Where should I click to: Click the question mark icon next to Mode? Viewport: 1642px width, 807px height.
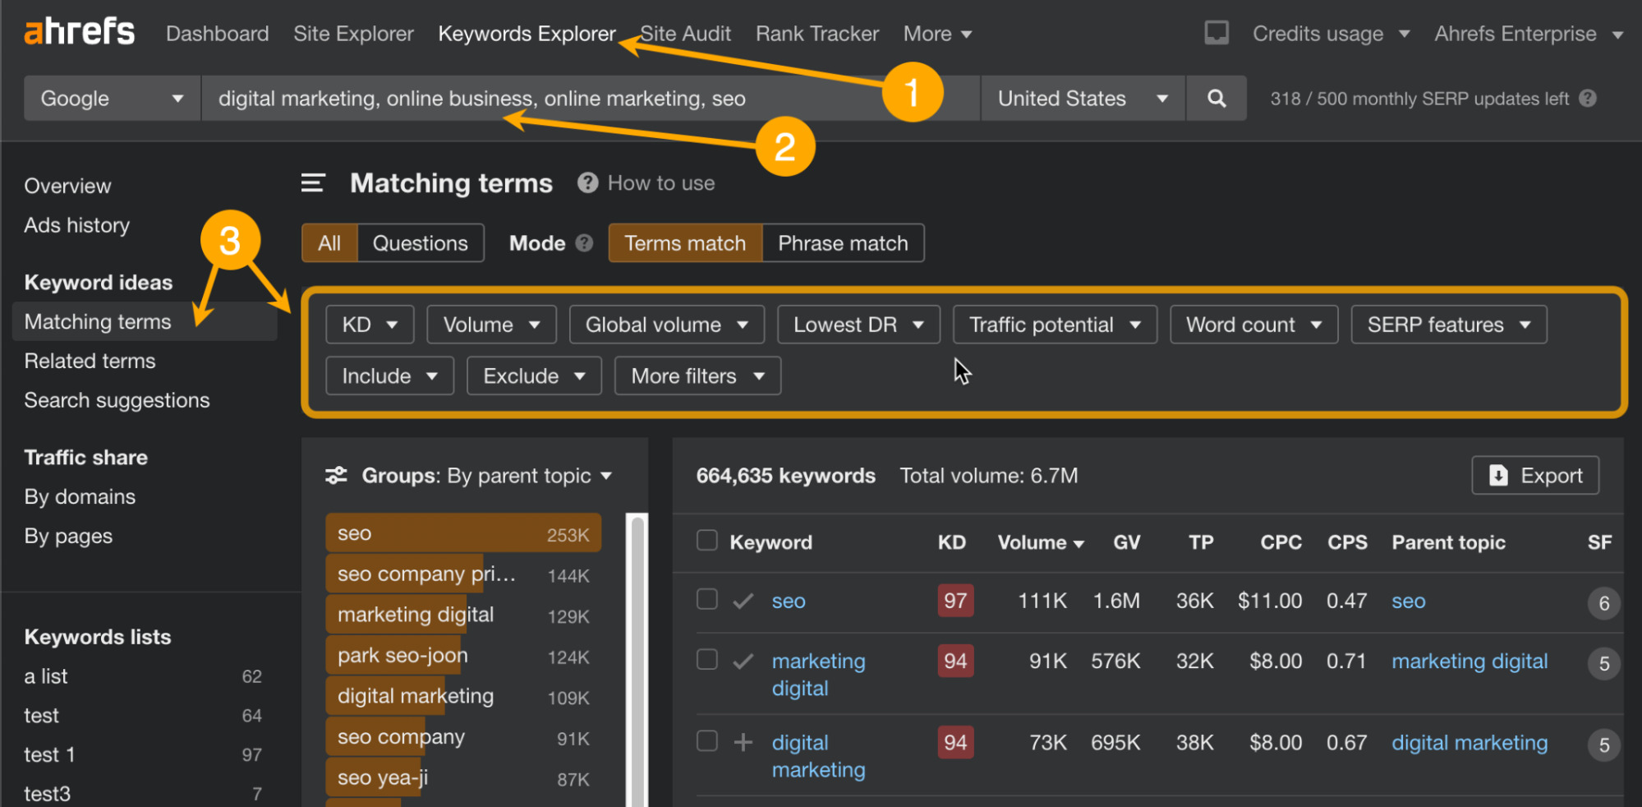tap(584, 242)
